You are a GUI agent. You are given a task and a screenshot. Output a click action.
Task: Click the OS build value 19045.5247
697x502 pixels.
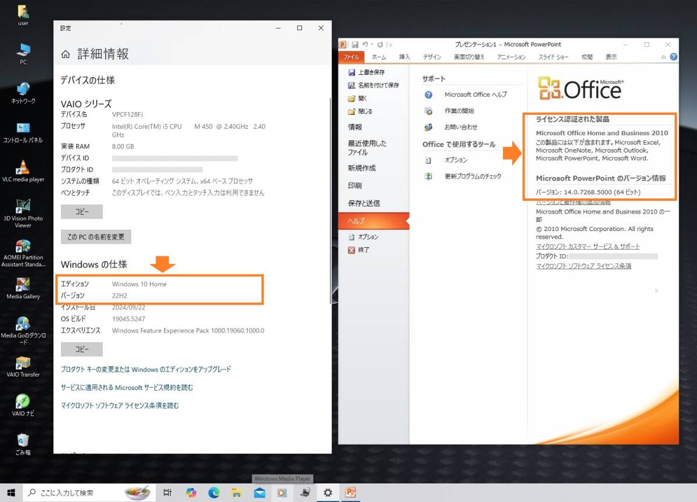click(128, 319)
